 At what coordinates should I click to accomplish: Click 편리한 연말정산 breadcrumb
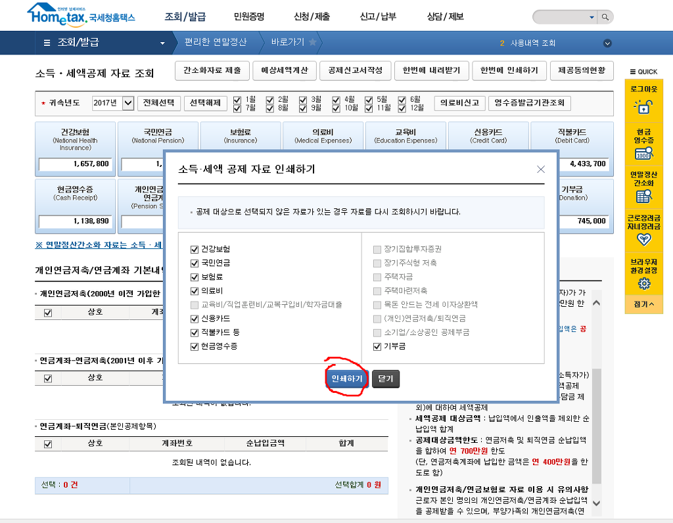coord(216,42)
